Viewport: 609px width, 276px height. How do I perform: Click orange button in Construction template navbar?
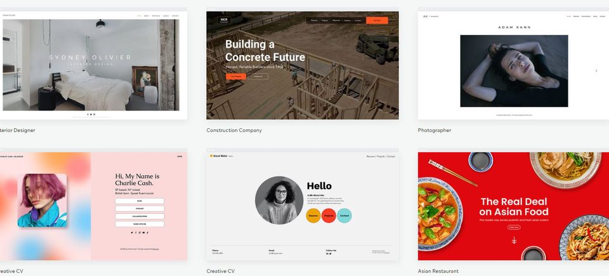tap(377, 20)
